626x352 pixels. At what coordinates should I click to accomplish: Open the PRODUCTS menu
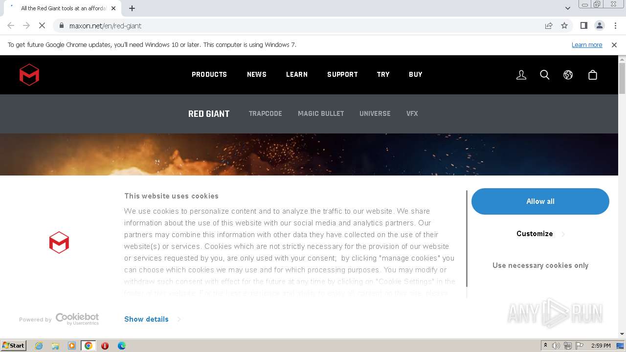point(209,75)
